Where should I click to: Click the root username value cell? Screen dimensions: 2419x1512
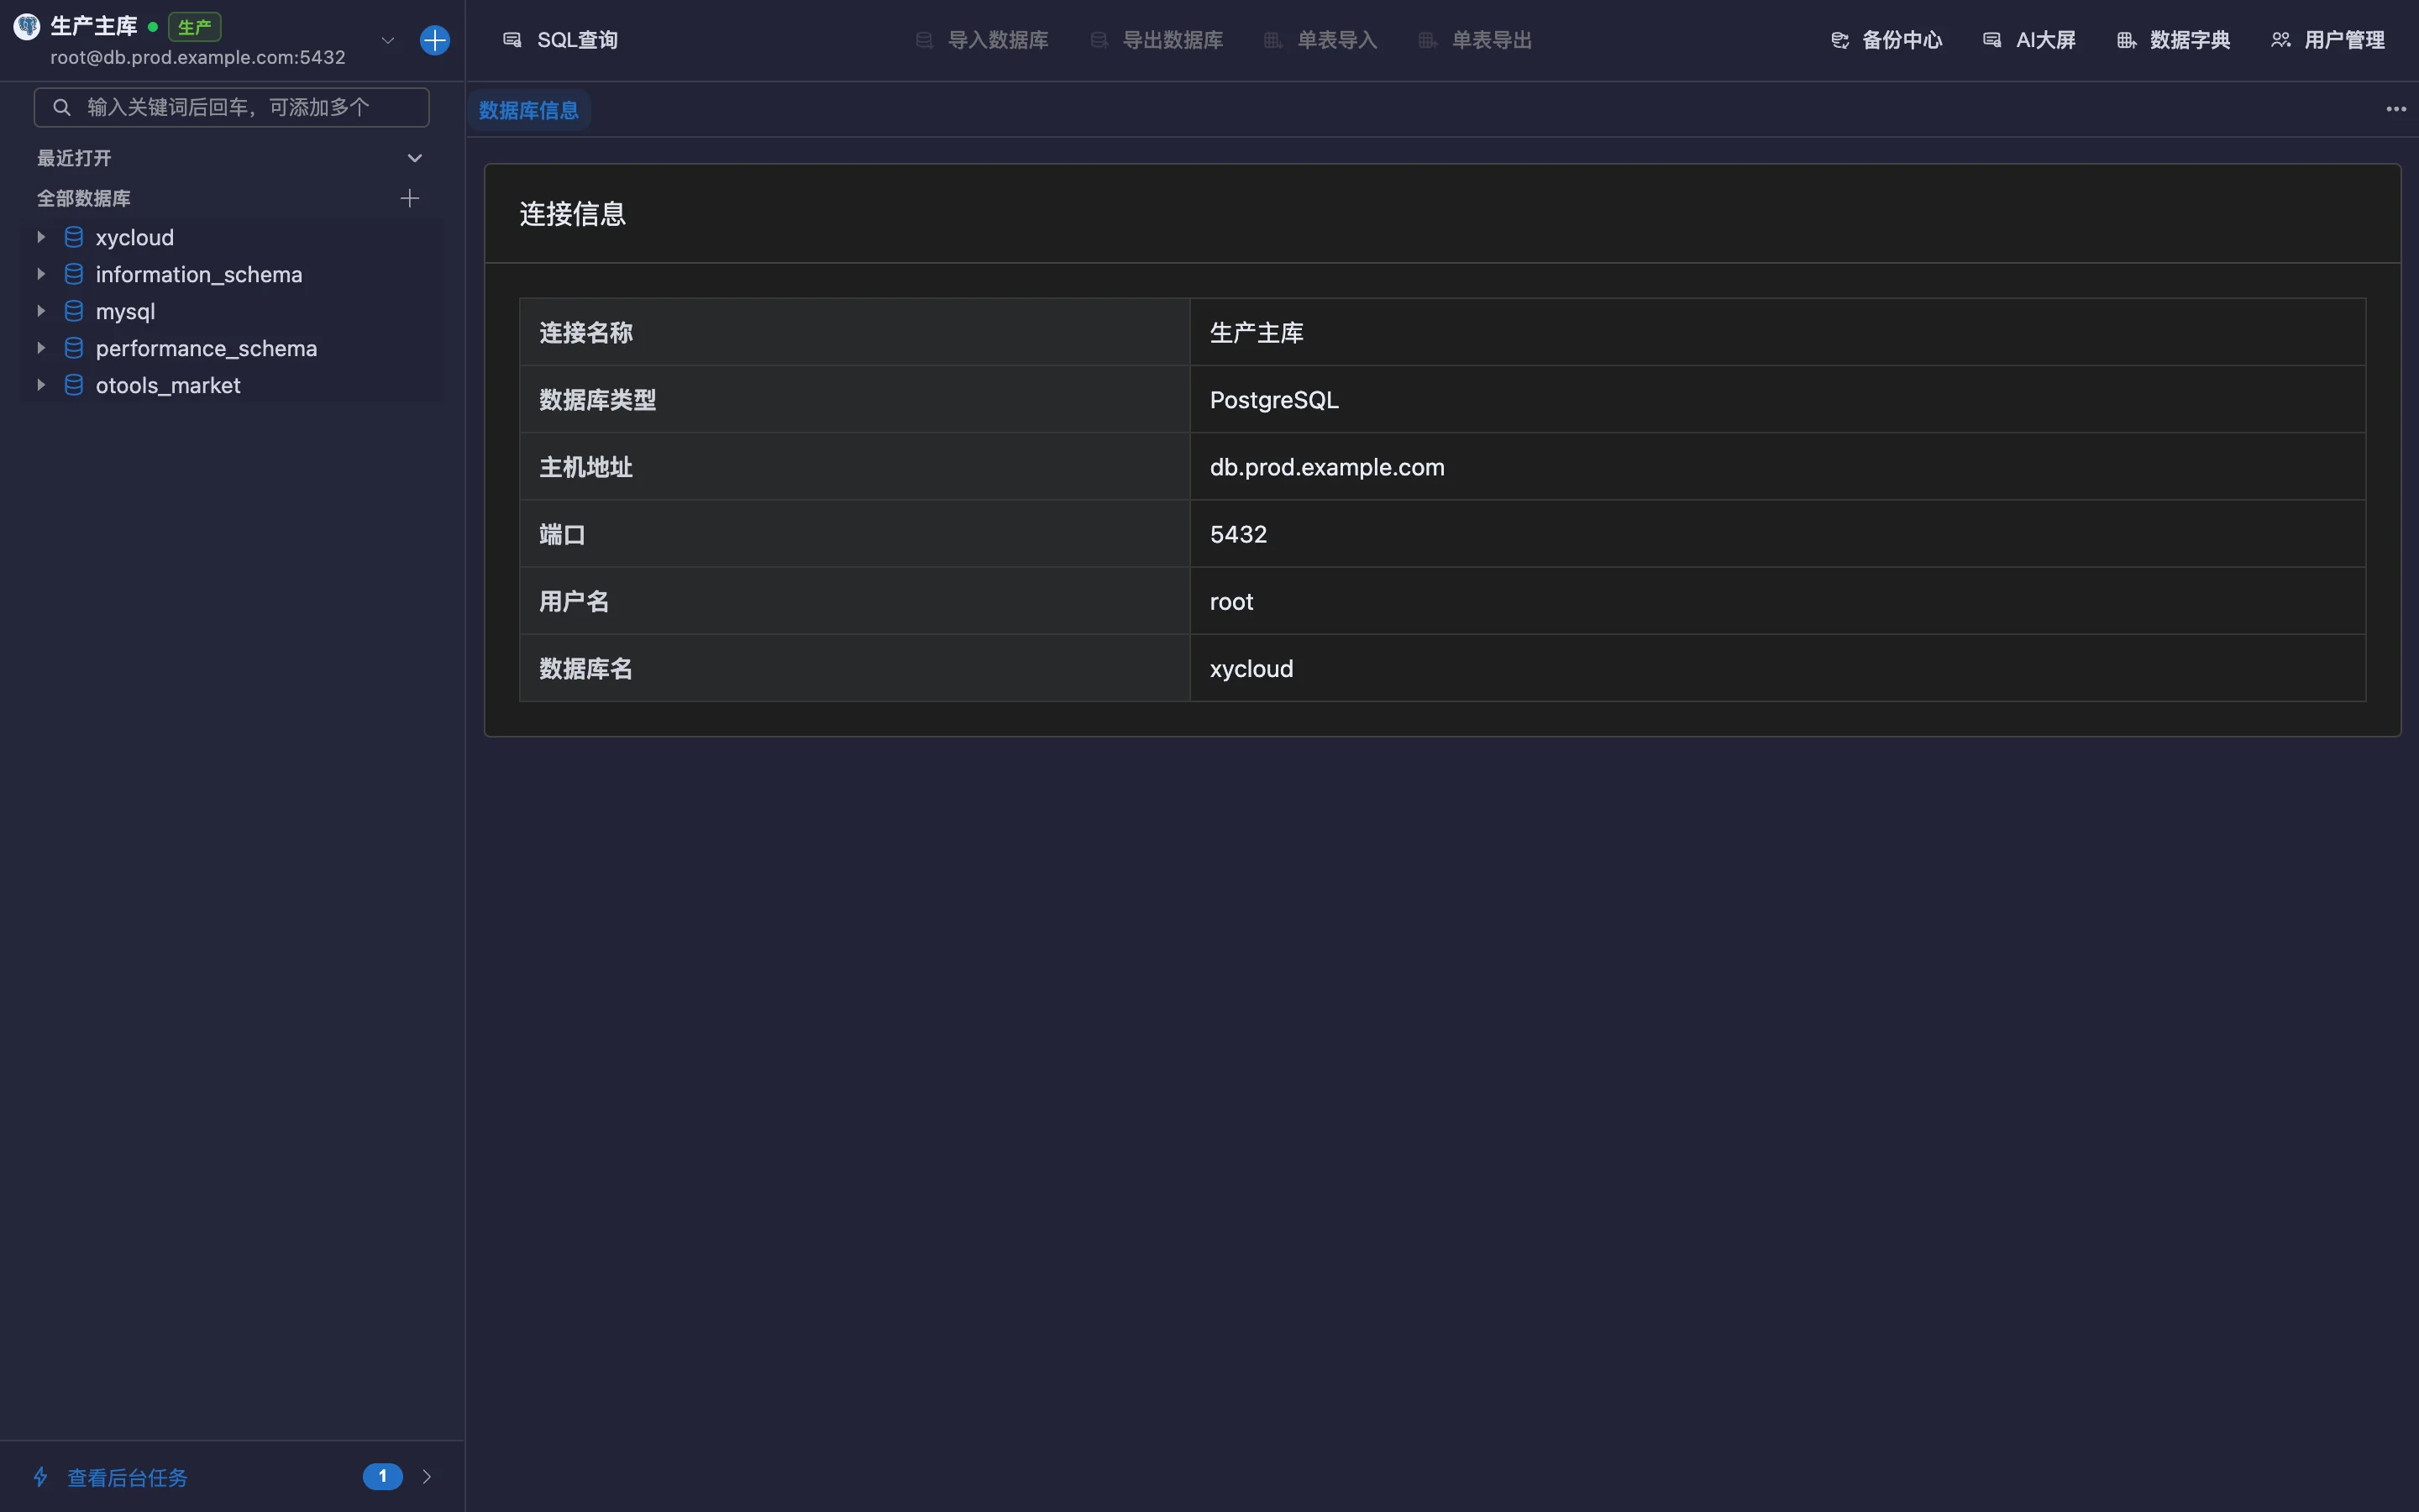(1777, 601)
